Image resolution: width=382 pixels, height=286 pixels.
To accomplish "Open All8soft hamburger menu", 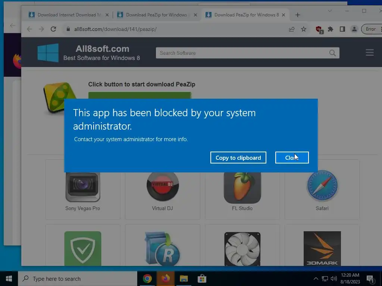I will [370, 53].
